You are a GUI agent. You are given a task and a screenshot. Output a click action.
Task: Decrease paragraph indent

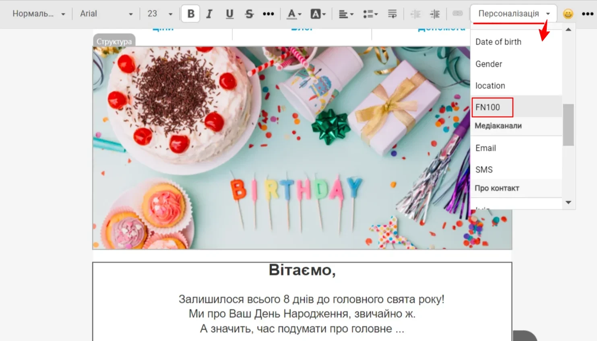coord(415,14)
